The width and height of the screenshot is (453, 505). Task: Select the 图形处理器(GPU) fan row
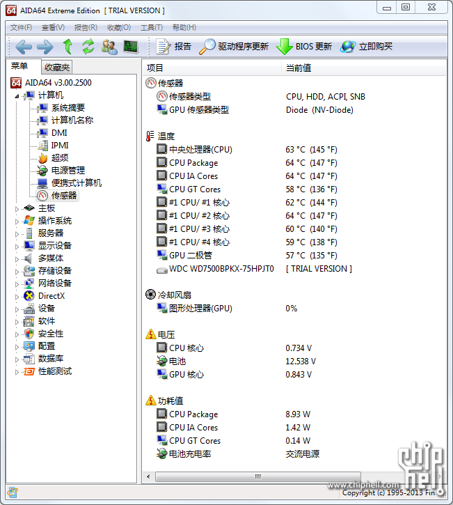point(227,308)
